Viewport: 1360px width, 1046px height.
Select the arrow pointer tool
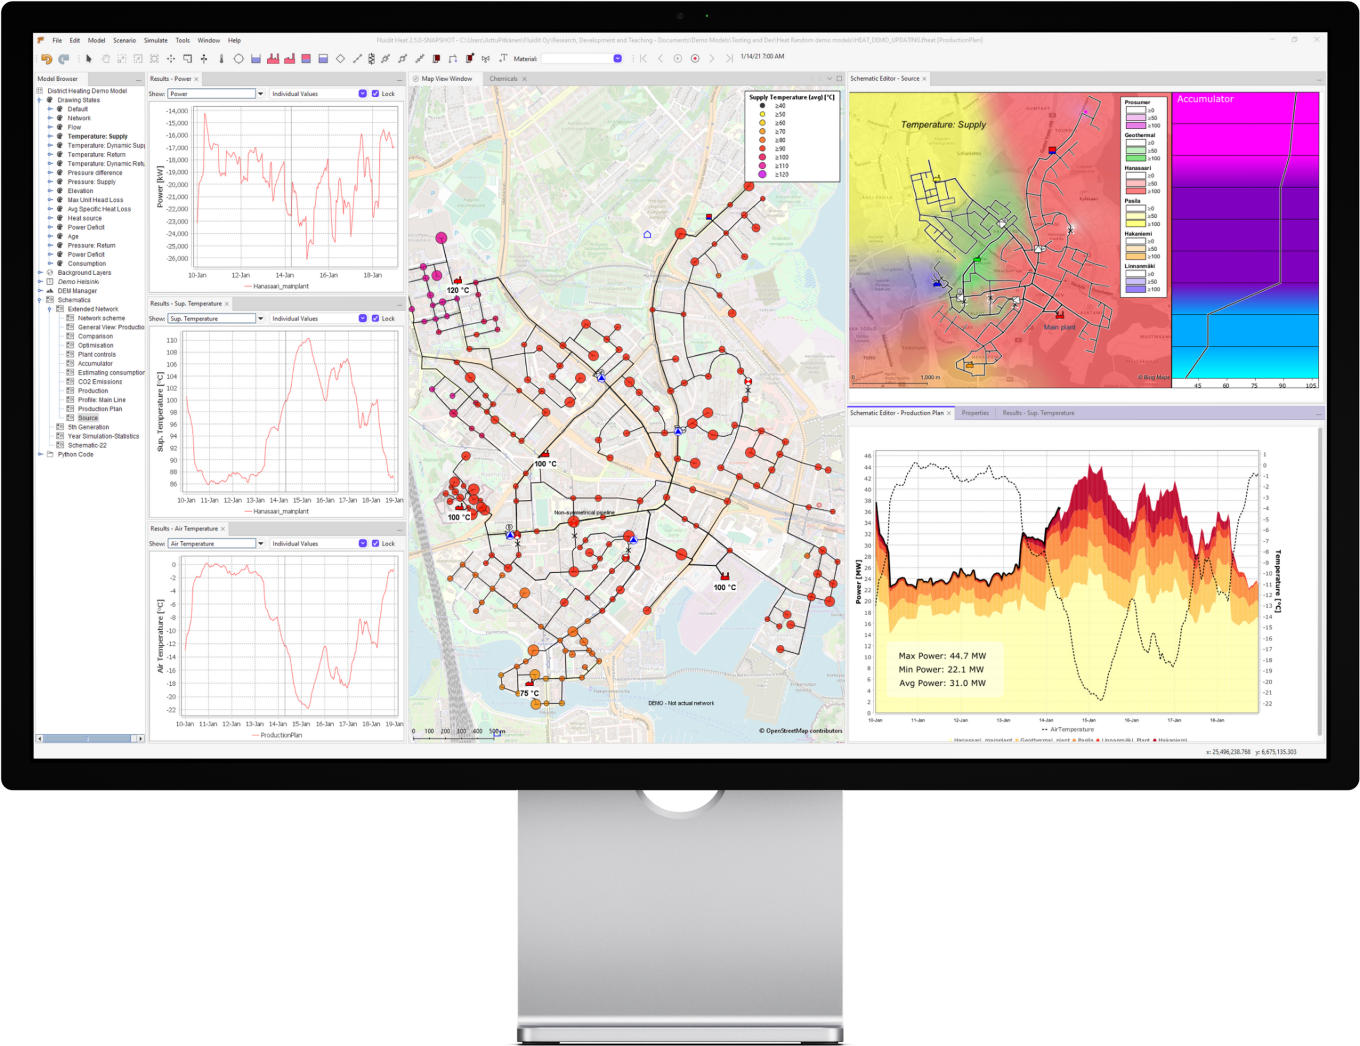click(x=88, y=59)
